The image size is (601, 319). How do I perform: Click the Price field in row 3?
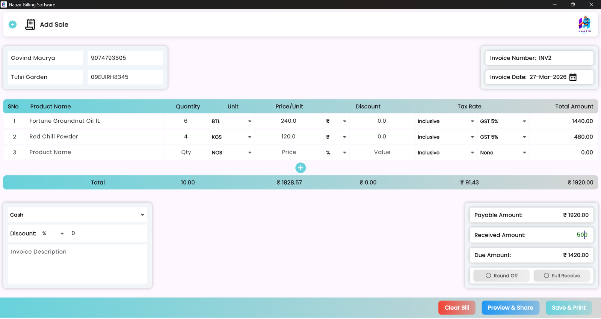(x=289, y=152)
